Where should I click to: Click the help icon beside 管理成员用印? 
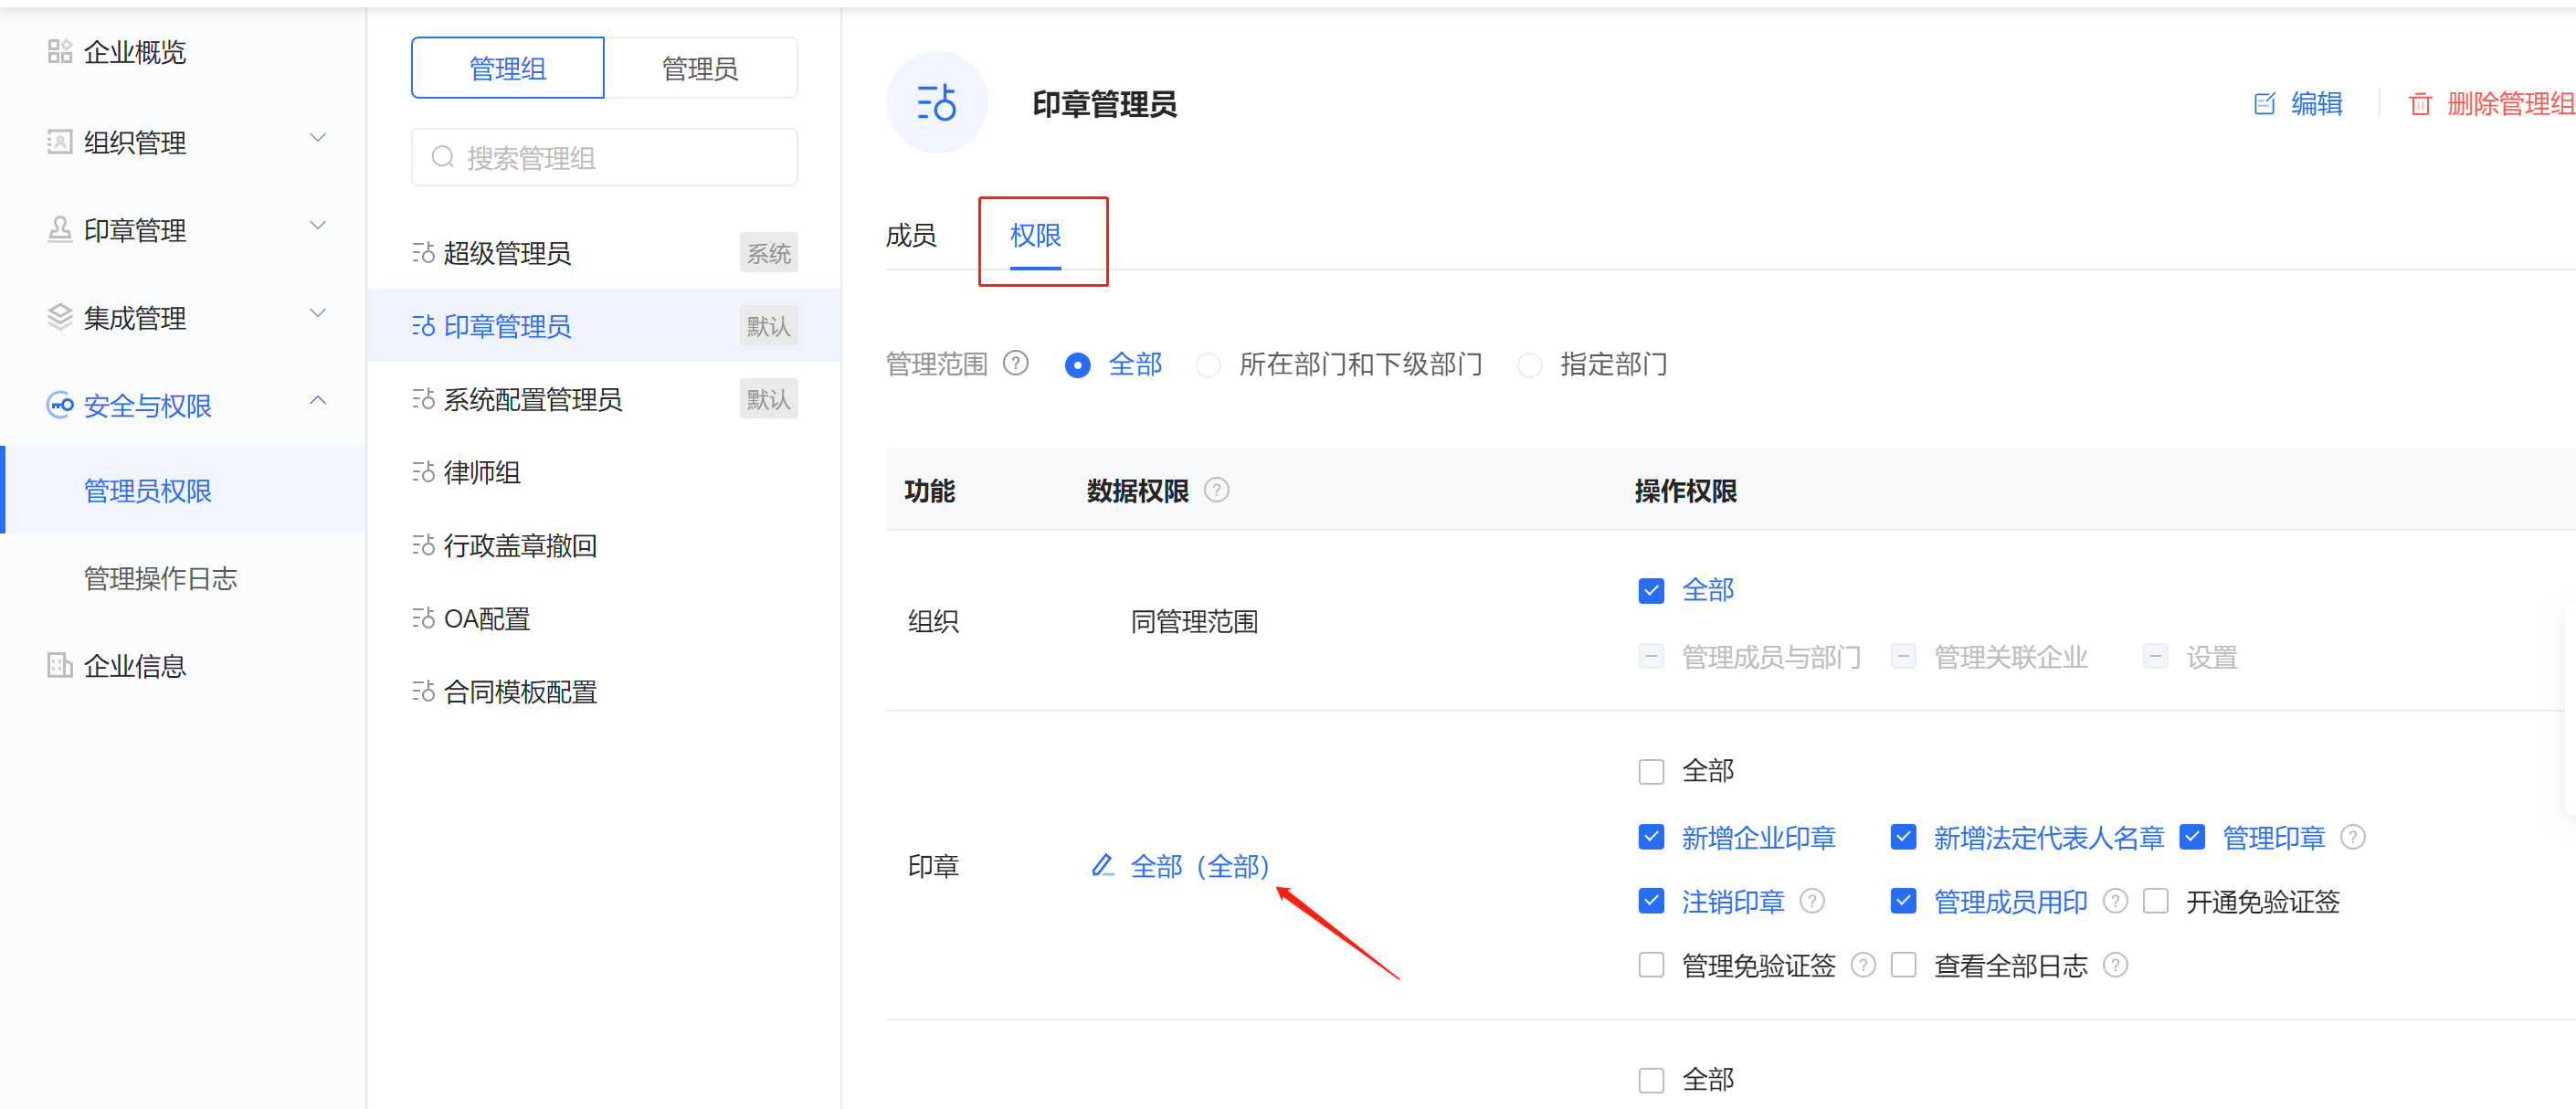pos(2115,901)
